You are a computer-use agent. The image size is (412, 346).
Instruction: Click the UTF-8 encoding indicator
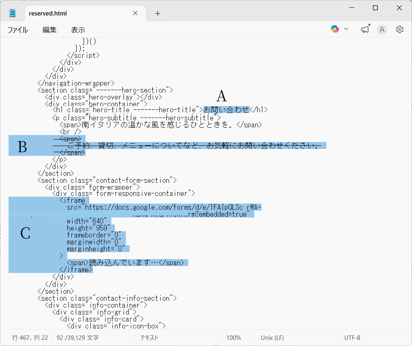coord(352,338)
